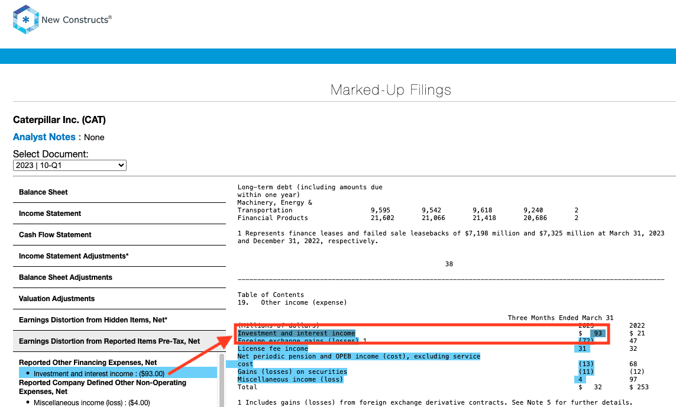Select Earnings Distortion from Reported Items Pre-Tax, Net
The image size is (676, 407).
[119, 341]
